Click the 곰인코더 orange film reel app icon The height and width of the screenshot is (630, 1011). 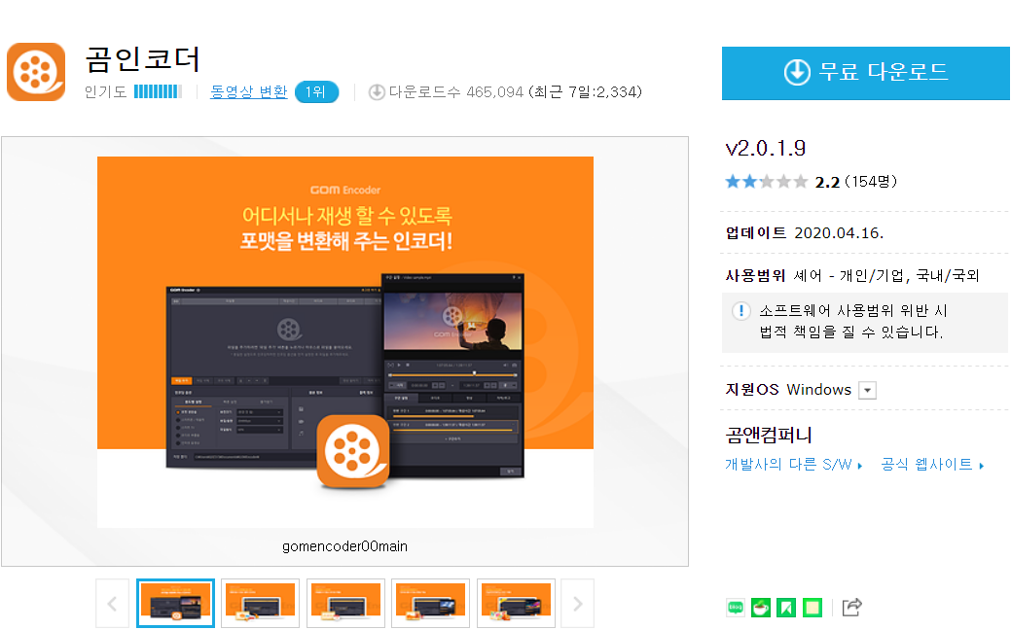36,72
